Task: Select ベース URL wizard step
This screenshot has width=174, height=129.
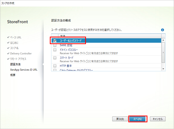Action: click(16, 37)
